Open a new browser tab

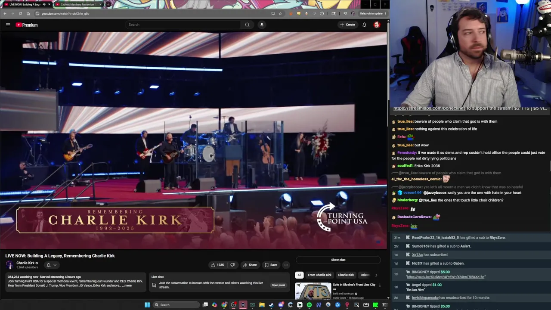pyautogui.click(x=108, y=4)
